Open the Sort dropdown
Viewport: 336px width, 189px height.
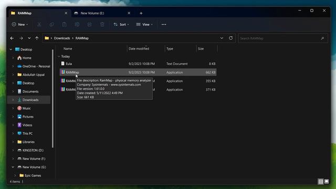coord(121,25)
